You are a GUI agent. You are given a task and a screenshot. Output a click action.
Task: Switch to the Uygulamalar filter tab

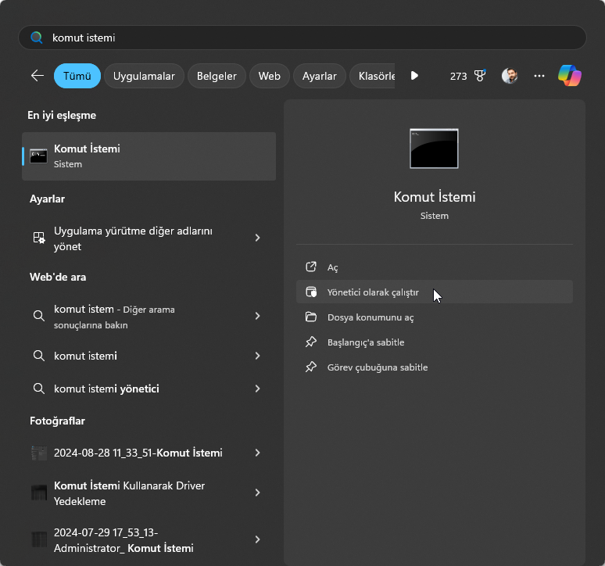point(144,76)
